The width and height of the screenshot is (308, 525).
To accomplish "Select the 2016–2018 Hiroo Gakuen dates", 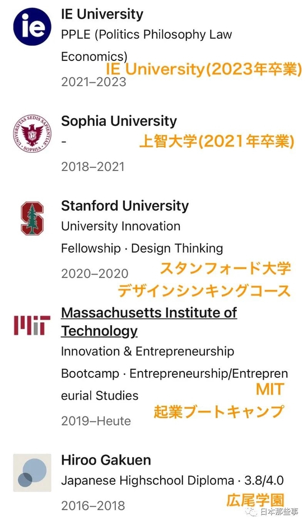I will tap(93, 506).
